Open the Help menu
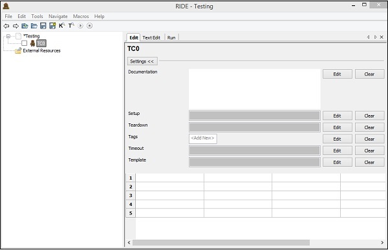 [x=99, y=16]
